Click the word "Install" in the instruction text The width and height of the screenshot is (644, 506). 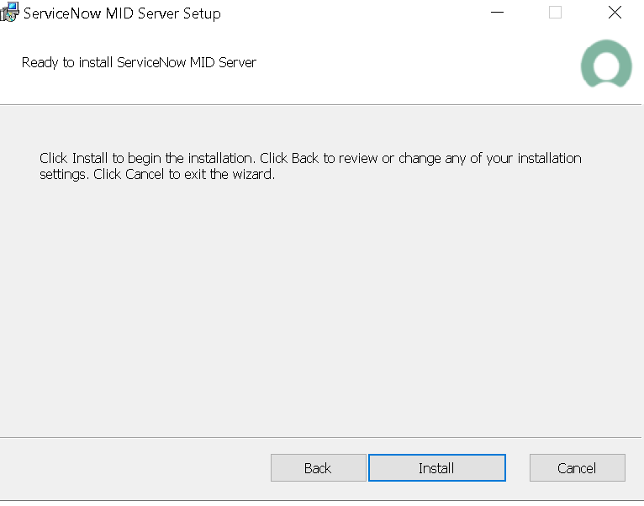[x=89, y=158]
